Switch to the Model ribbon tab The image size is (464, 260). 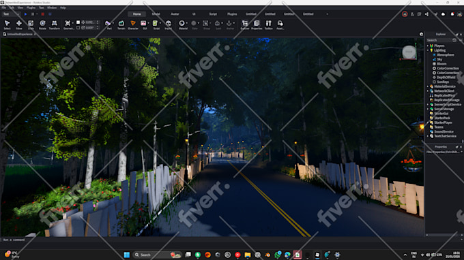click(x=156, y=14)
